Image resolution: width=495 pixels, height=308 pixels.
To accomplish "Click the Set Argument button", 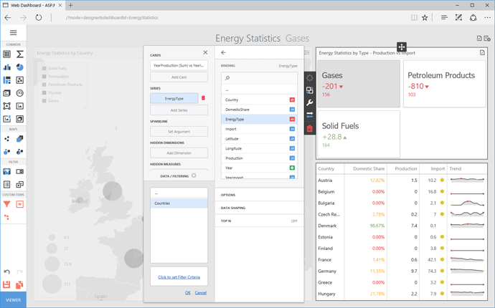I will click(x=179, y=132).
